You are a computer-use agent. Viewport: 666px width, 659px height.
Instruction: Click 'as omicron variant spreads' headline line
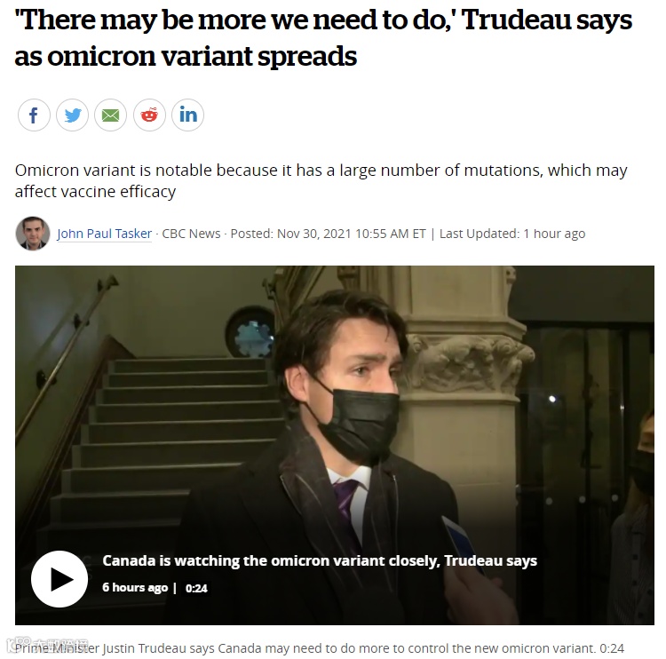(186, 56)
